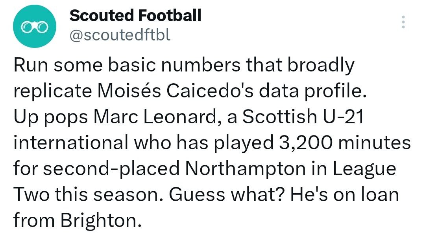Click the word "replicate" in the tweet

point(50,92)
